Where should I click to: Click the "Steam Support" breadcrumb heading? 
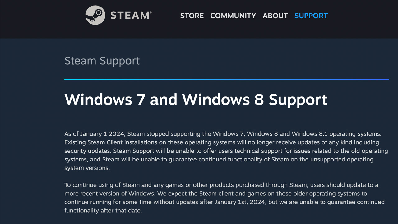[x=102, y=61]
